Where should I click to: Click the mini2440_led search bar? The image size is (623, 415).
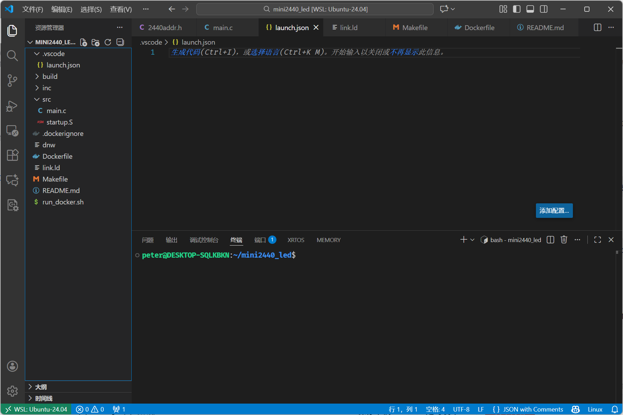coord(314,9)
